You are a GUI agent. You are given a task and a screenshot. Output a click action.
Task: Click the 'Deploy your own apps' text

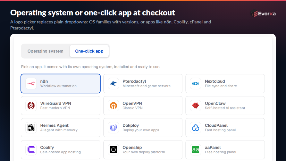[141, 130]
